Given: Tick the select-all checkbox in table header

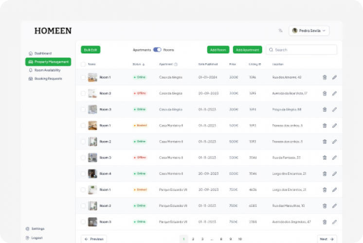Looking at the screenshot, I should [83, 64].
